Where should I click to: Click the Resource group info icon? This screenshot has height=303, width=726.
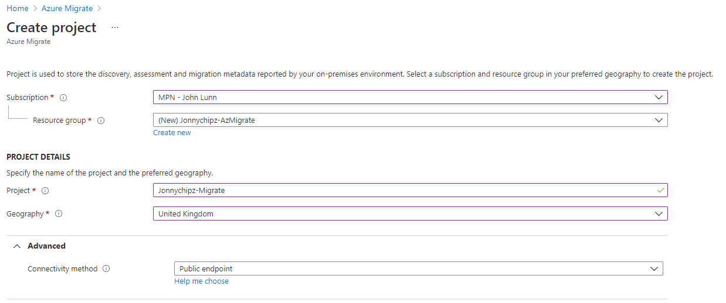pos(101,120)
